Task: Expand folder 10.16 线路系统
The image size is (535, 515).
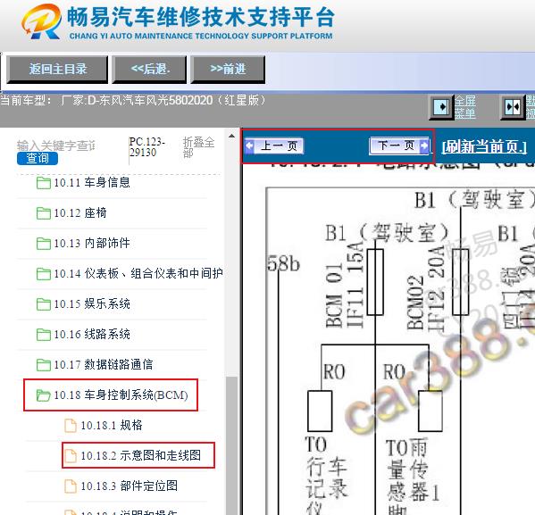Action: coord(92,335)
